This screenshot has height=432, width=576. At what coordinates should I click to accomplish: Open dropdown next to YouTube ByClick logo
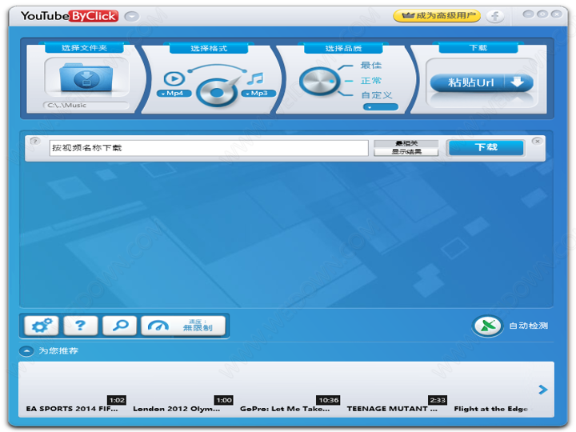(131, 16)
